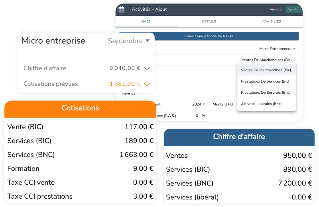Click the 117,00 € value
The height and width of the screenshot is (207, 319).
coord(139,127)
